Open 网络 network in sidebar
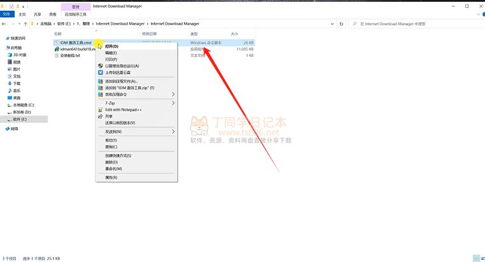485x262 pixels. 11,129
